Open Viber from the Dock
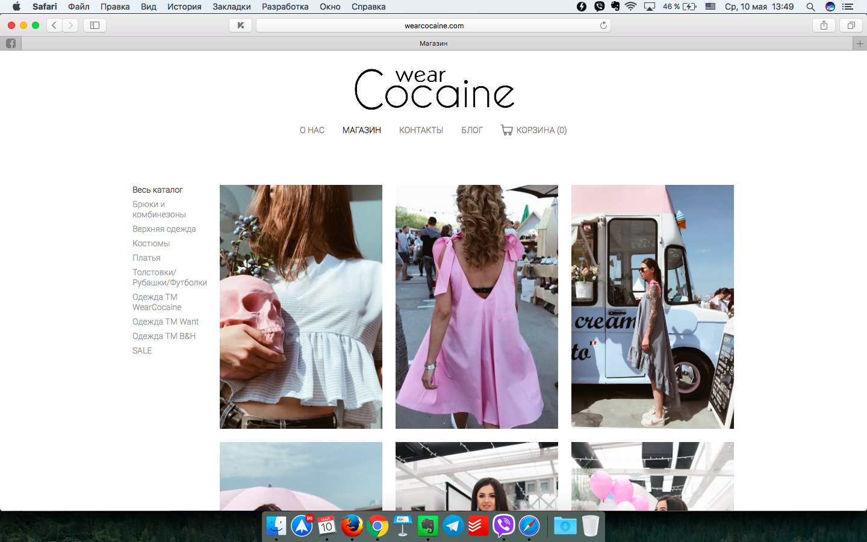867x542 pixels. click(x=504, y=526)
